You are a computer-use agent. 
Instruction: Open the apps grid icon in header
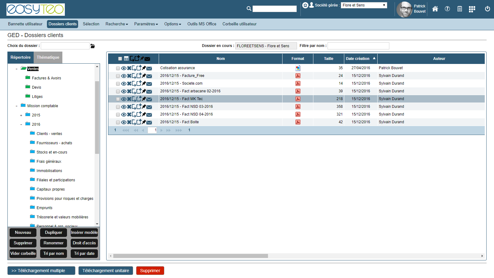pos(472,9)
